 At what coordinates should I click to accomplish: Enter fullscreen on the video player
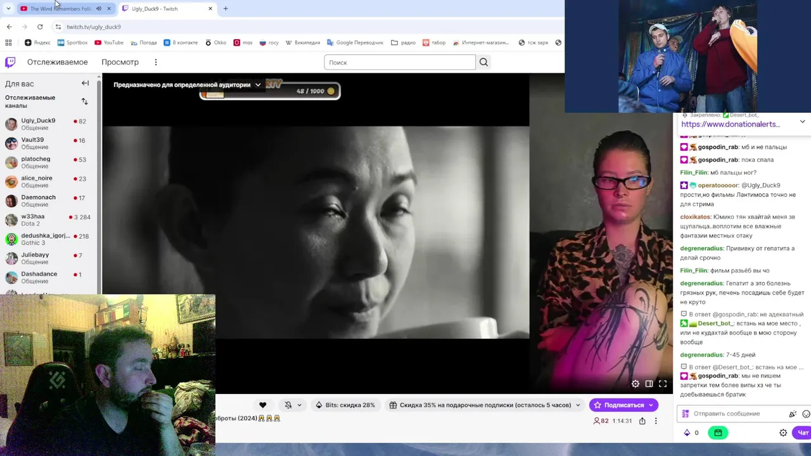click(x=663, y=384)
